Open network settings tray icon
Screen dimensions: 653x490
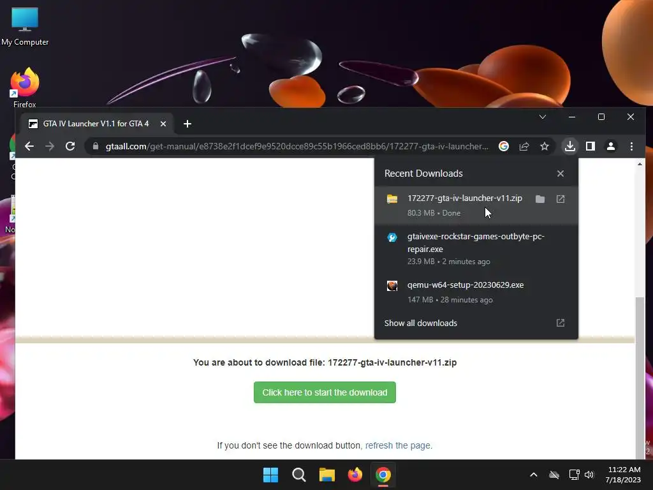[x=575, y=475]
